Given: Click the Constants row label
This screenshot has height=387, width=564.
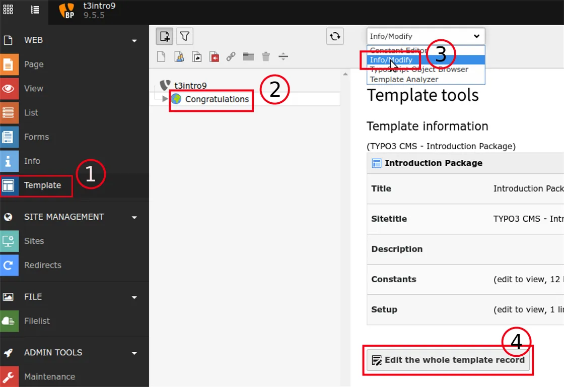Looking at the screenshot, I should click(393, 279).
